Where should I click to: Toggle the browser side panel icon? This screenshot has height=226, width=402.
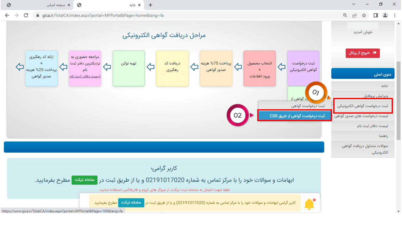pyautogui.click(x=376, y=15)
